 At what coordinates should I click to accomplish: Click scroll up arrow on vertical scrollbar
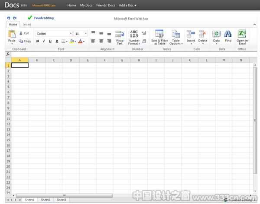(255, 65)
